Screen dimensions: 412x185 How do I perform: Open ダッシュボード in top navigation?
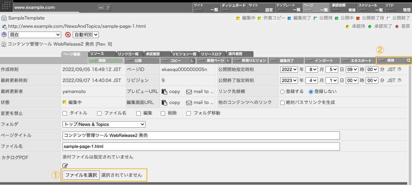click(x=233, y=8)
